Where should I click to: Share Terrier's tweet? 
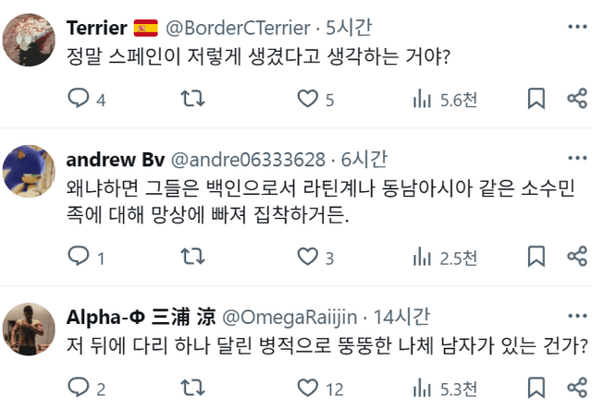click(577, 99)
